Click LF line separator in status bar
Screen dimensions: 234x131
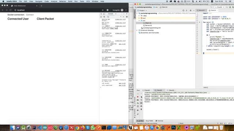pos(225,123)
